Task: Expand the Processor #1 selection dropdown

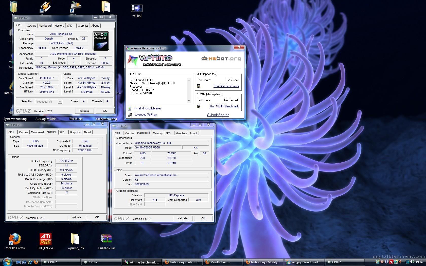Action: point(60,102)
